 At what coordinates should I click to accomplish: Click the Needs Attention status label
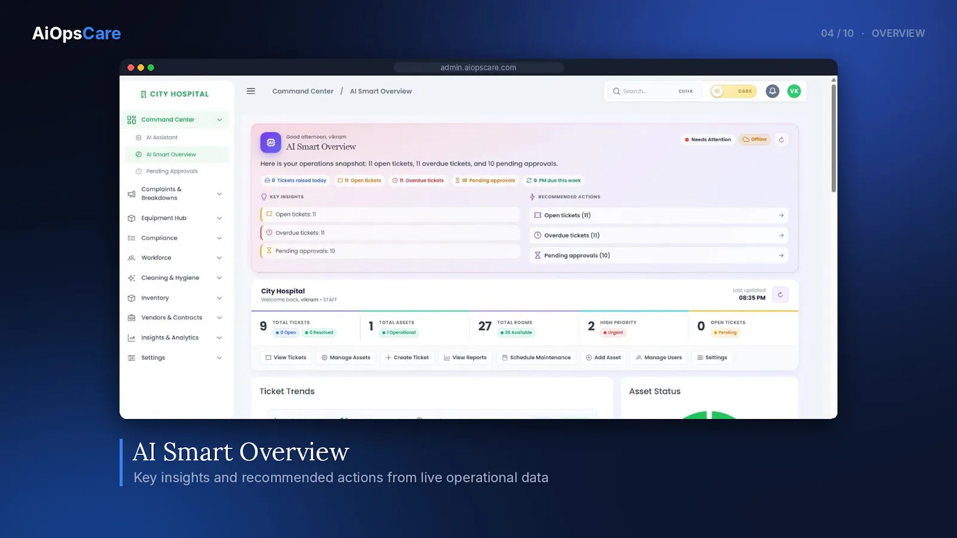point(708,140)
